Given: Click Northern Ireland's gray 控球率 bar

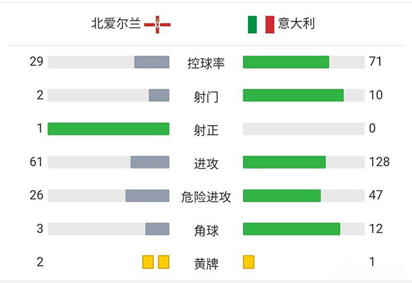Looking at the screenshot, I should (x=151, y=62).
